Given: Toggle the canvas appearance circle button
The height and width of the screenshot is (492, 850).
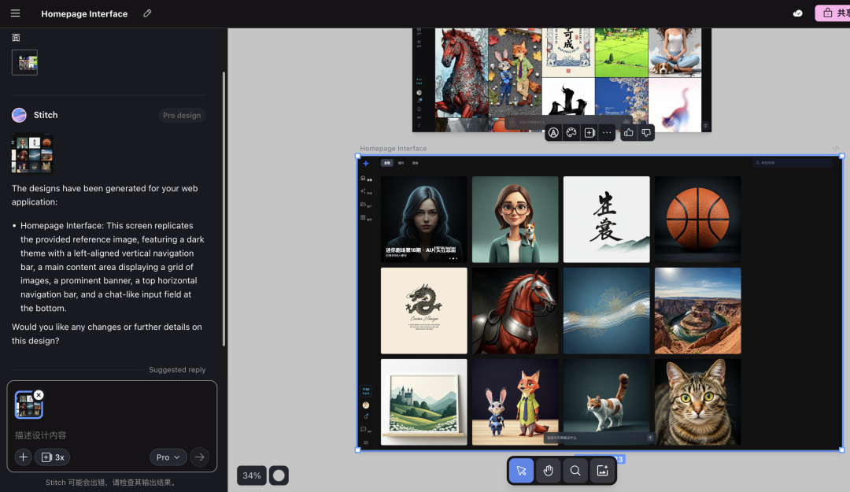Looking at the screenshot, I should tap(279, 475).
